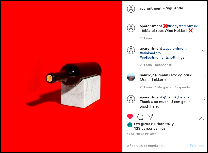Unlike the post with the red heart
This screenshot has width=208, height=153.
click(130, 117)
